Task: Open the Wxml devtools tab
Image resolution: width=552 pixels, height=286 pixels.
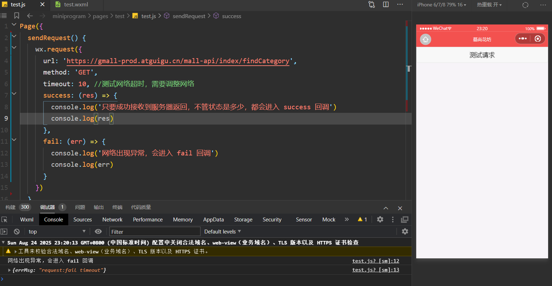Action: [x=27, y=220]
